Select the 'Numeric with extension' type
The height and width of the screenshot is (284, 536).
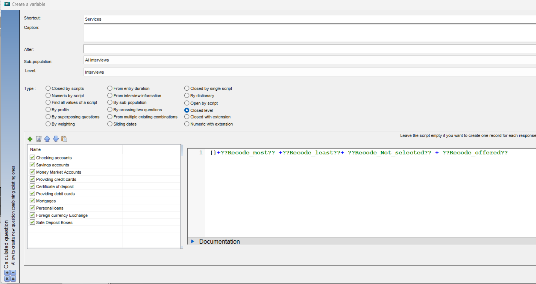coord(187,124)
